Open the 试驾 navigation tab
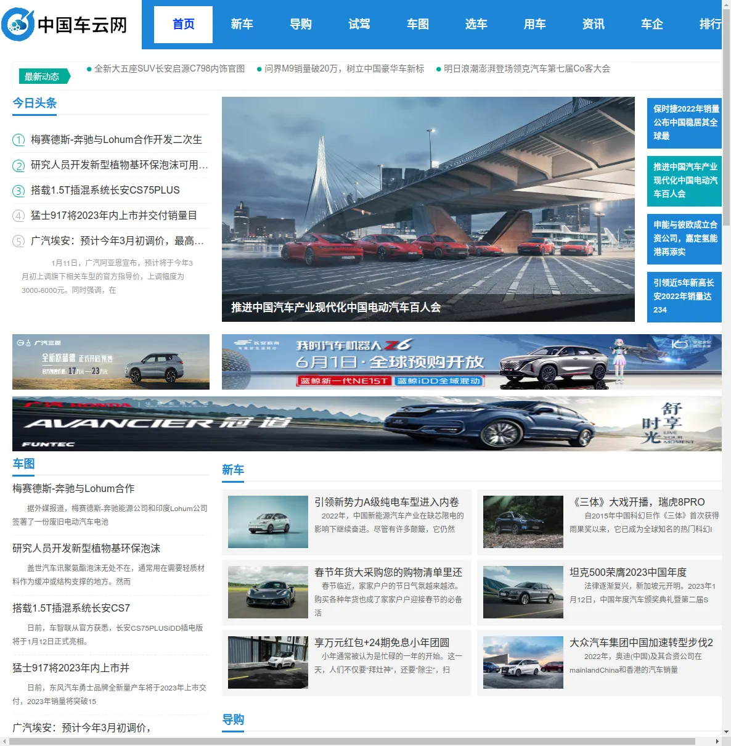Screen dimensions: 731x746 coord(359,25)
